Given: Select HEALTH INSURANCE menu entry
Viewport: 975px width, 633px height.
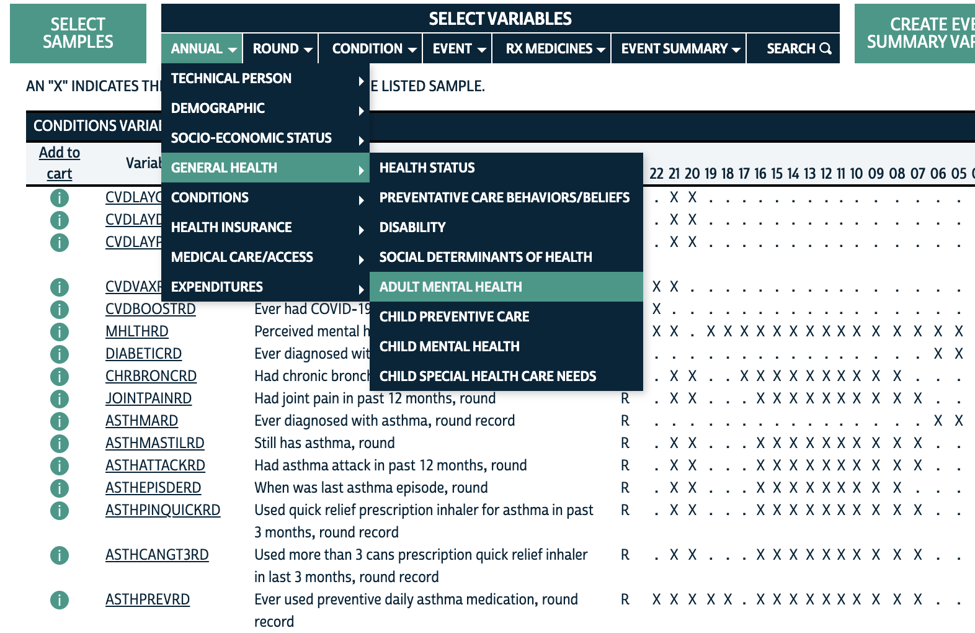Looking at the screenshot, I should point(265,227).
